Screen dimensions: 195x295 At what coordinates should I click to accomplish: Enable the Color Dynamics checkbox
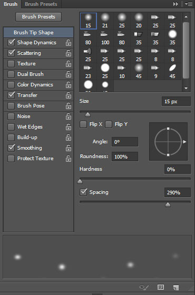click(11, 85)
